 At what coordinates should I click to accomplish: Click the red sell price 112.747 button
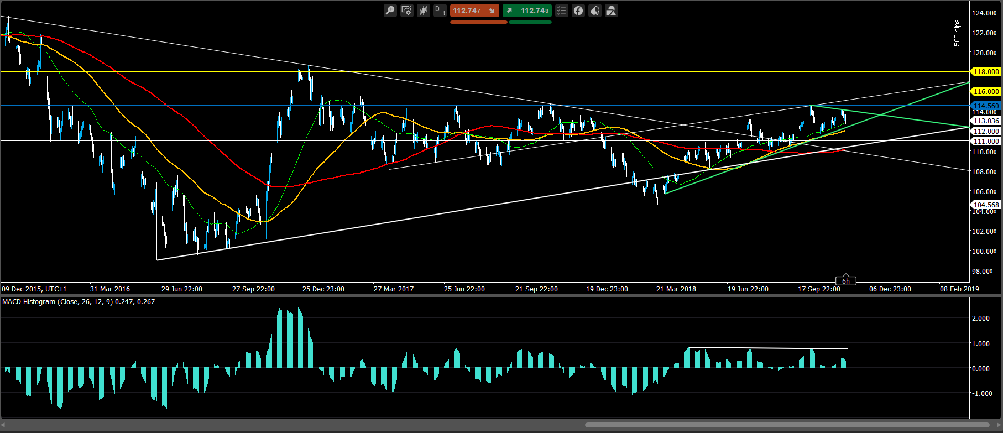tap(474, 11)
